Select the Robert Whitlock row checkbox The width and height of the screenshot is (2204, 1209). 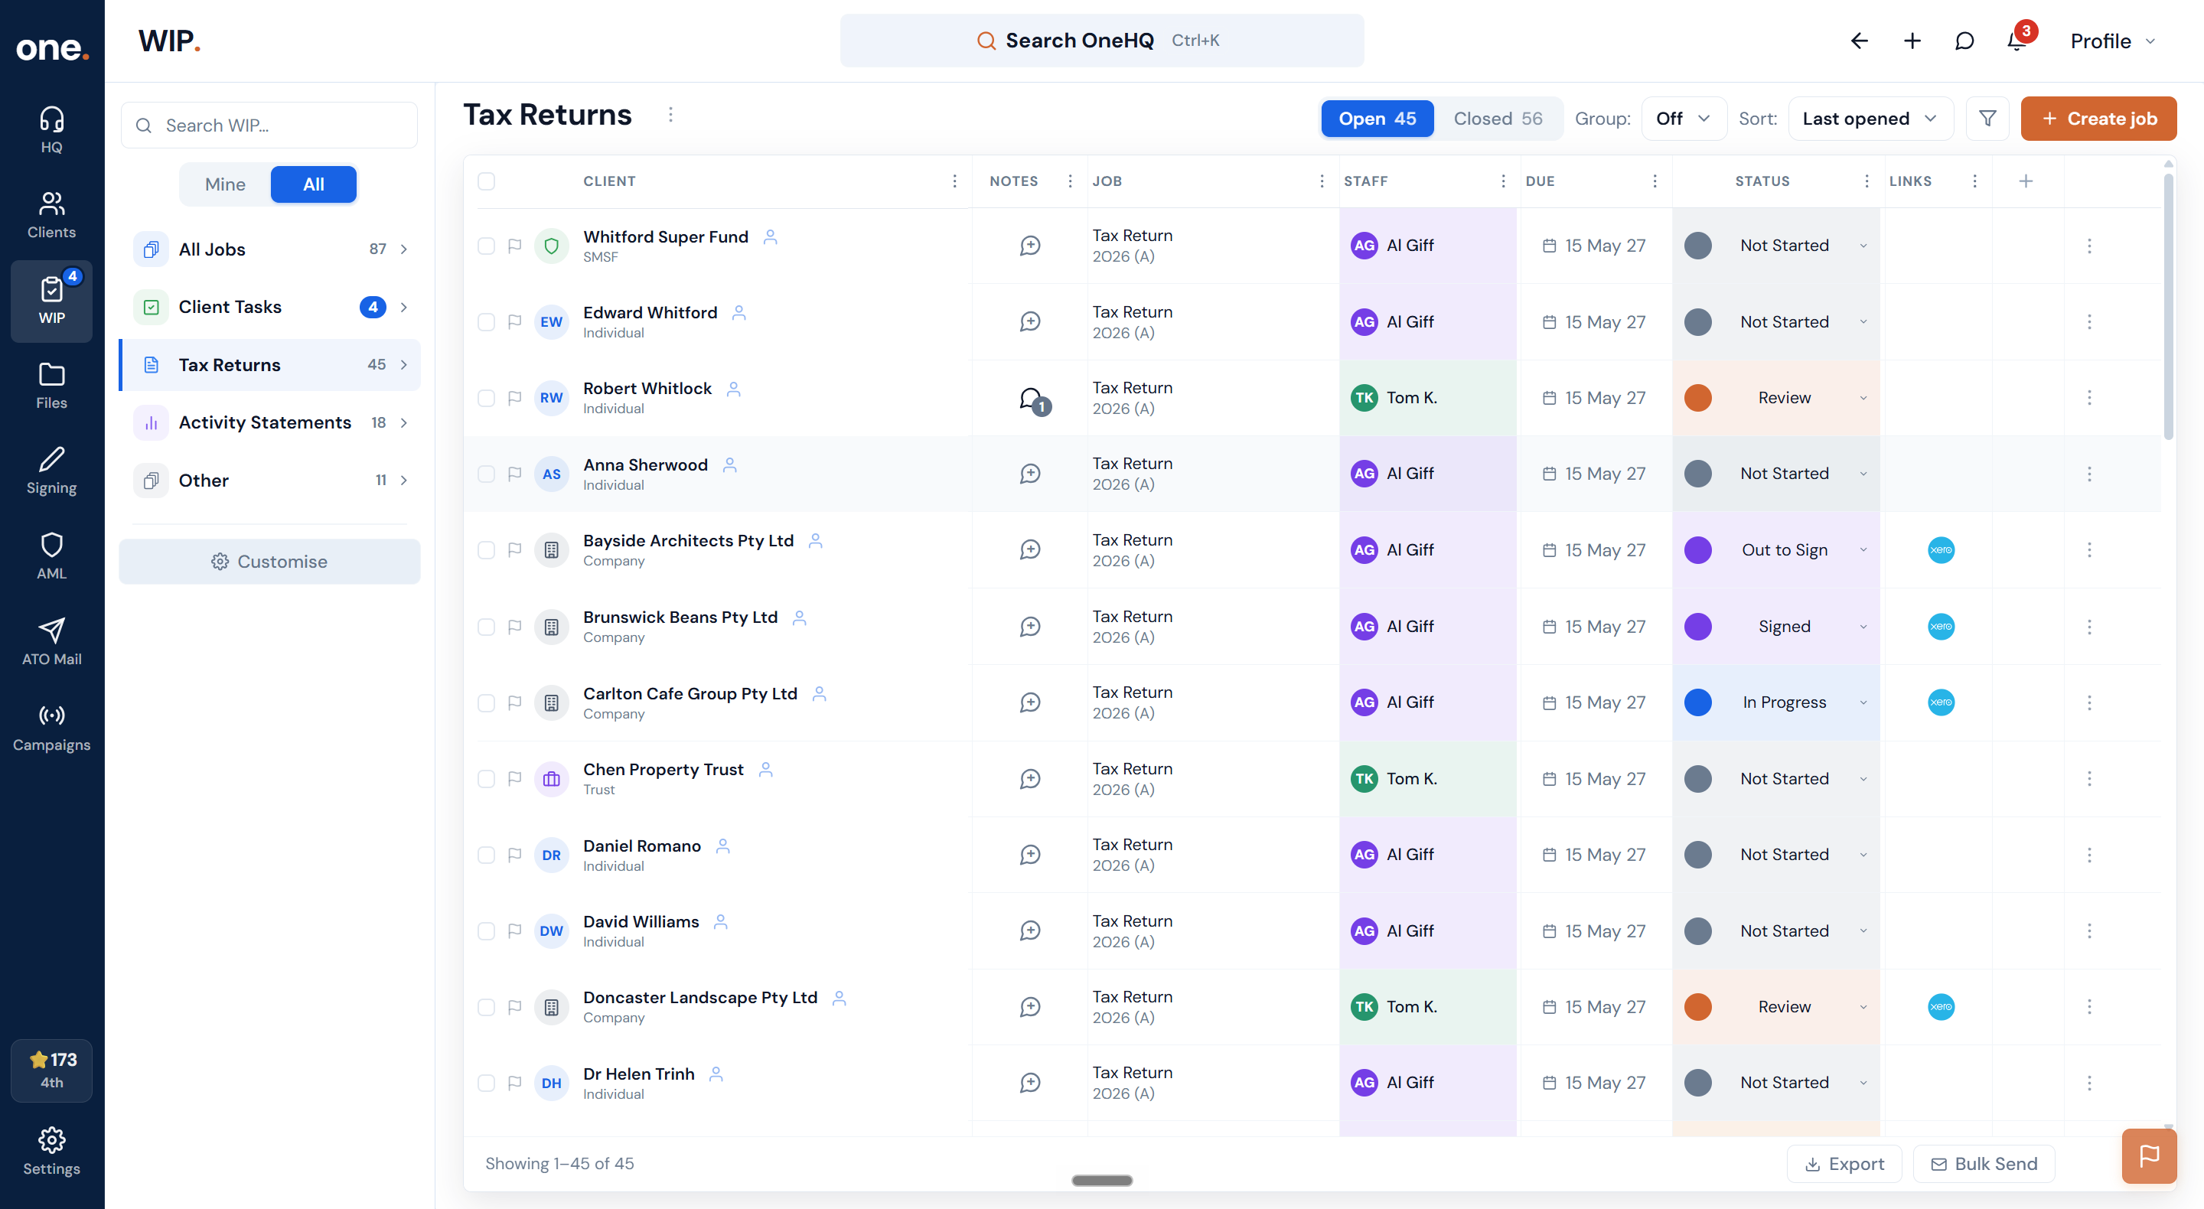[486, 398]
